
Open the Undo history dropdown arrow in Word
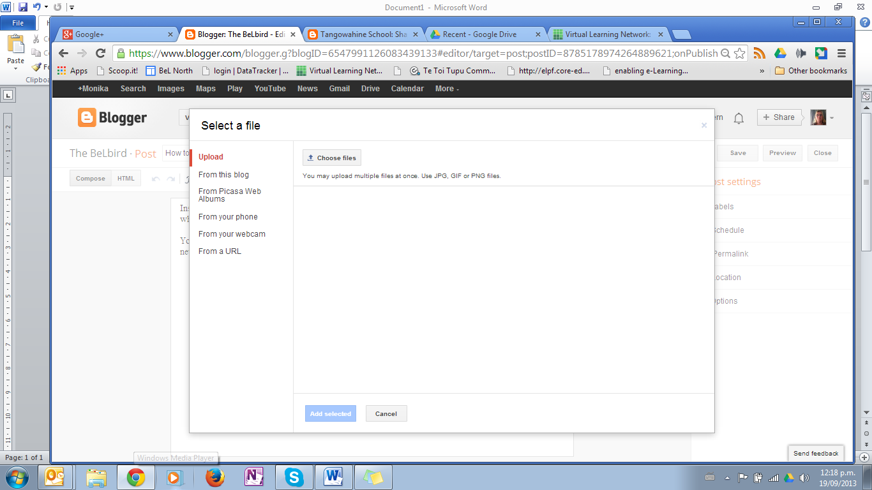tap(46, 8)
